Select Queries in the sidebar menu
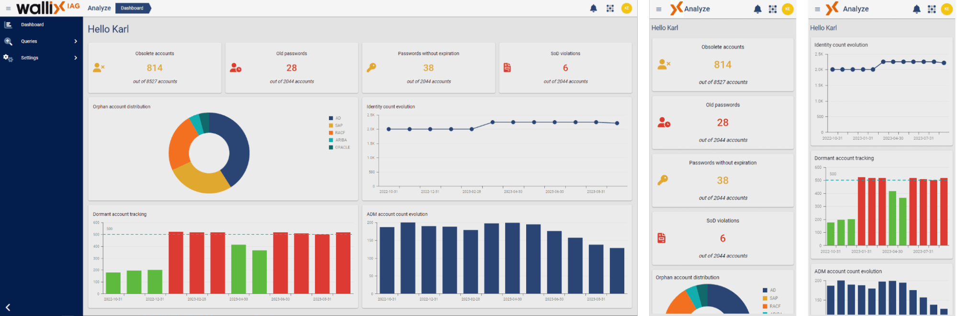The image size is (957, 316). tap(29, 41)
